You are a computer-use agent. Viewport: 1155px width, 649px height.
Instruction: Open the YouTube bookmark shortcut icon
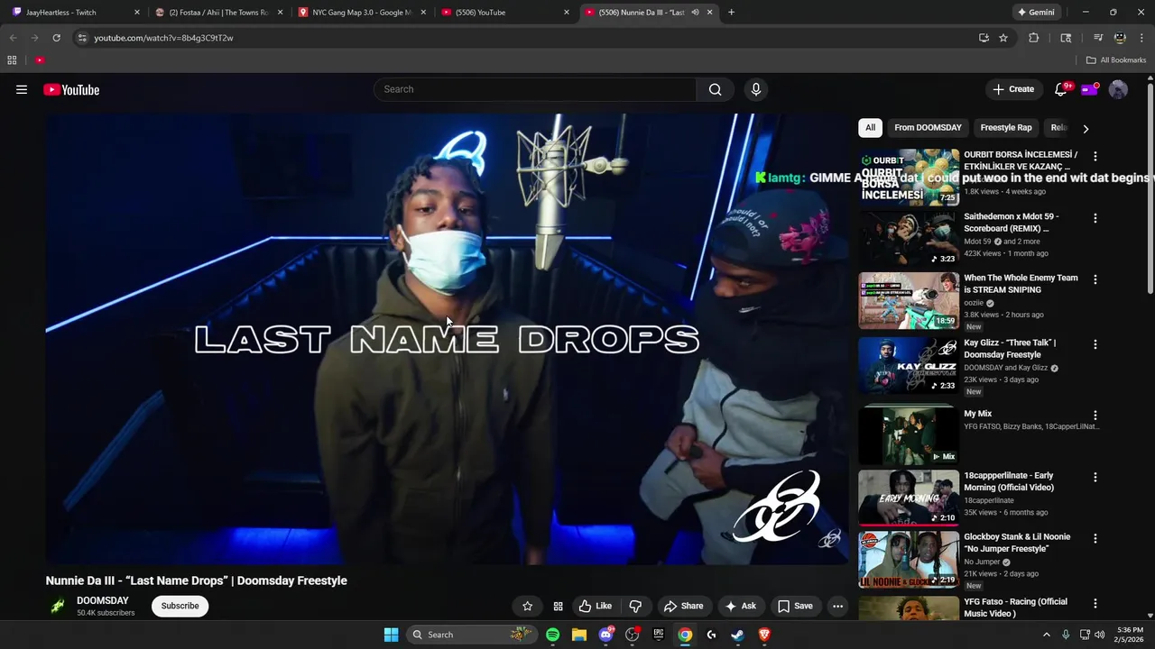(x=40, y=60)
